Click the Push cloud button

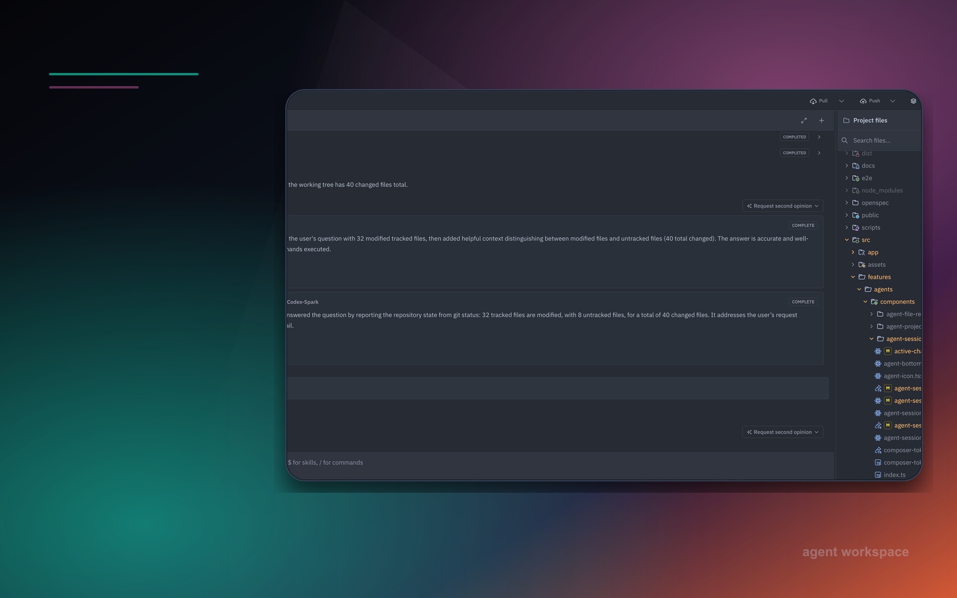(x=870, y=101)
